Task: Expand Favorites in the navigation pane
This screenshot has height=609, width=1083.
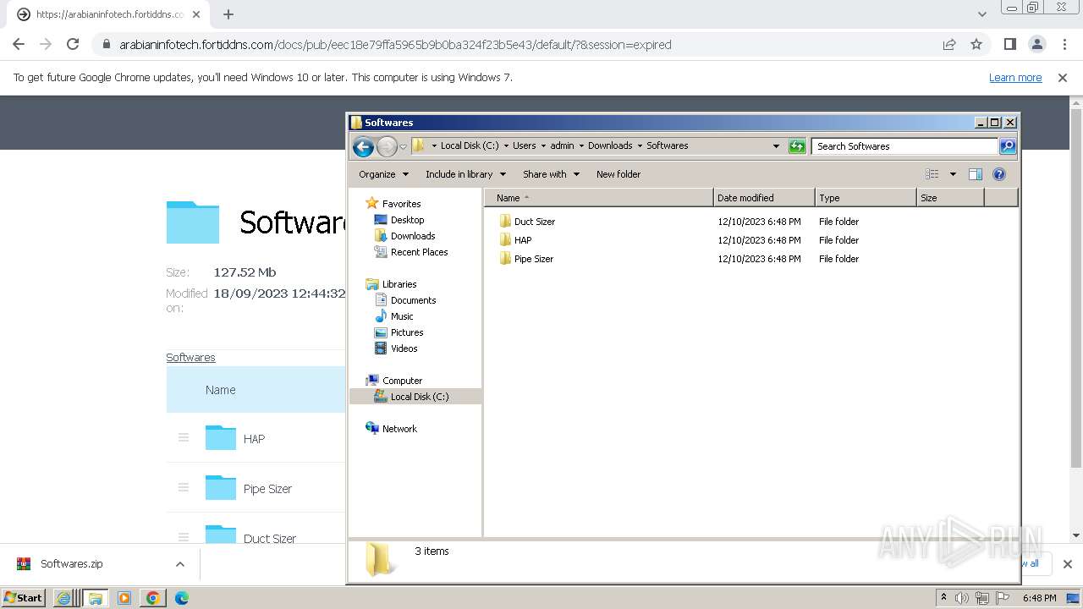Action: [x=393, y=204]
